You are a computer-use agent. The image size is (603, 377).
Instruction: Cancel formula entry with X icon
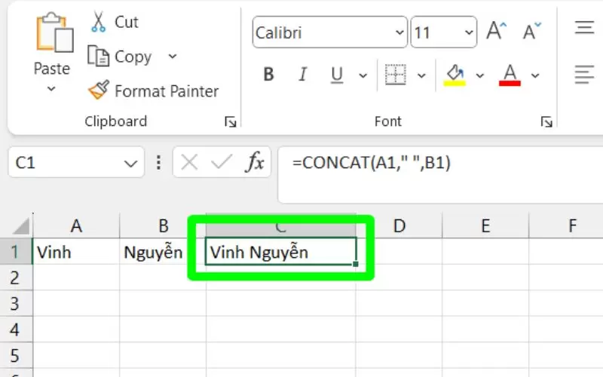(x=190, y=162)
